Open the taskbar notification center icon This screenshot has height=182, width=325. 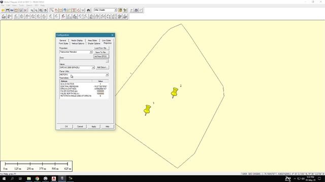319,178
